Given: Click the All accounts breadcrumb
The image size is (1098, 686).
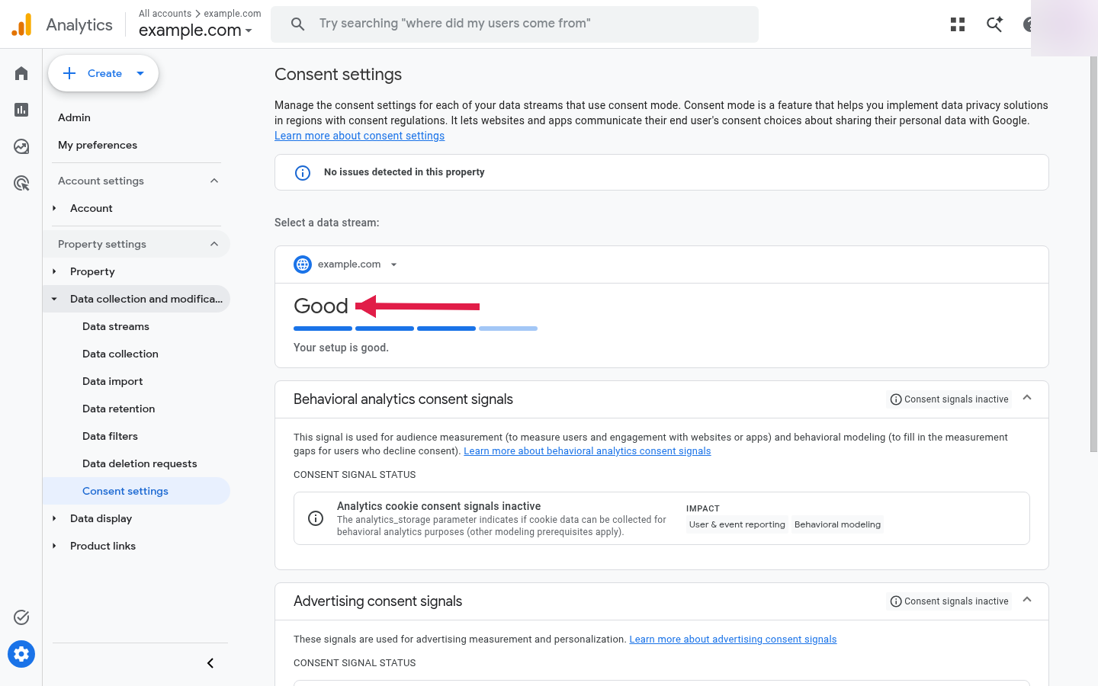Looking at the screenshot, I should point(165,14).
